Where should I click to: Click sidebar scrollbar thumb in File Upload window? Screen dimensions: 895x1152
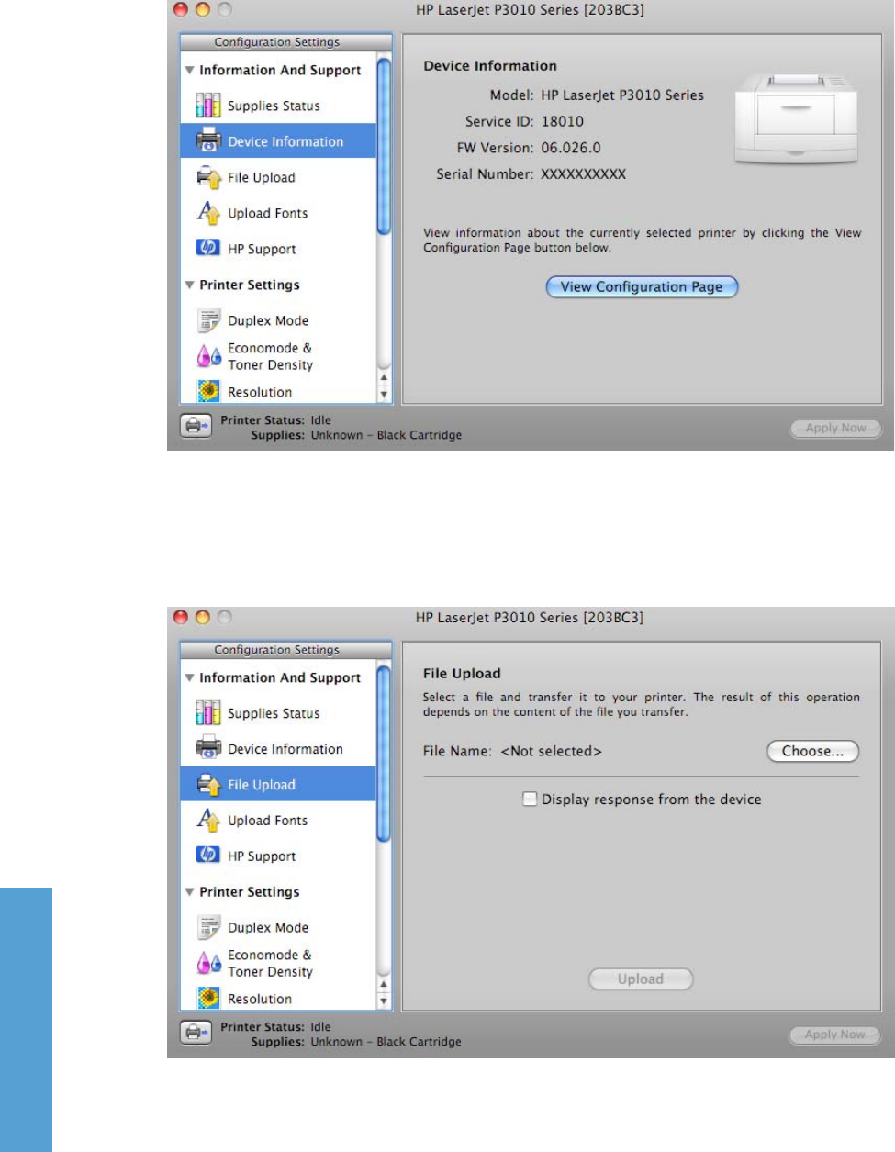tap(384, 754)
